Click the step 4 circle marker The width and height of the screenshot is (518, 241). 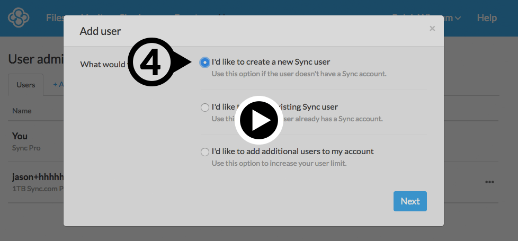pyautogui.click(x=152, y=63)
